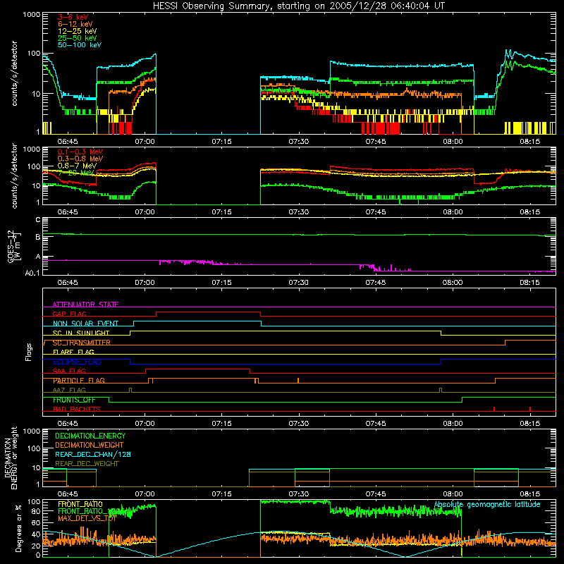Screen dimensions: 564x564
Task: Select the 'DECIMATION_ENERGY' legend label
Action: pyautogui.click(x=90, y=436)
